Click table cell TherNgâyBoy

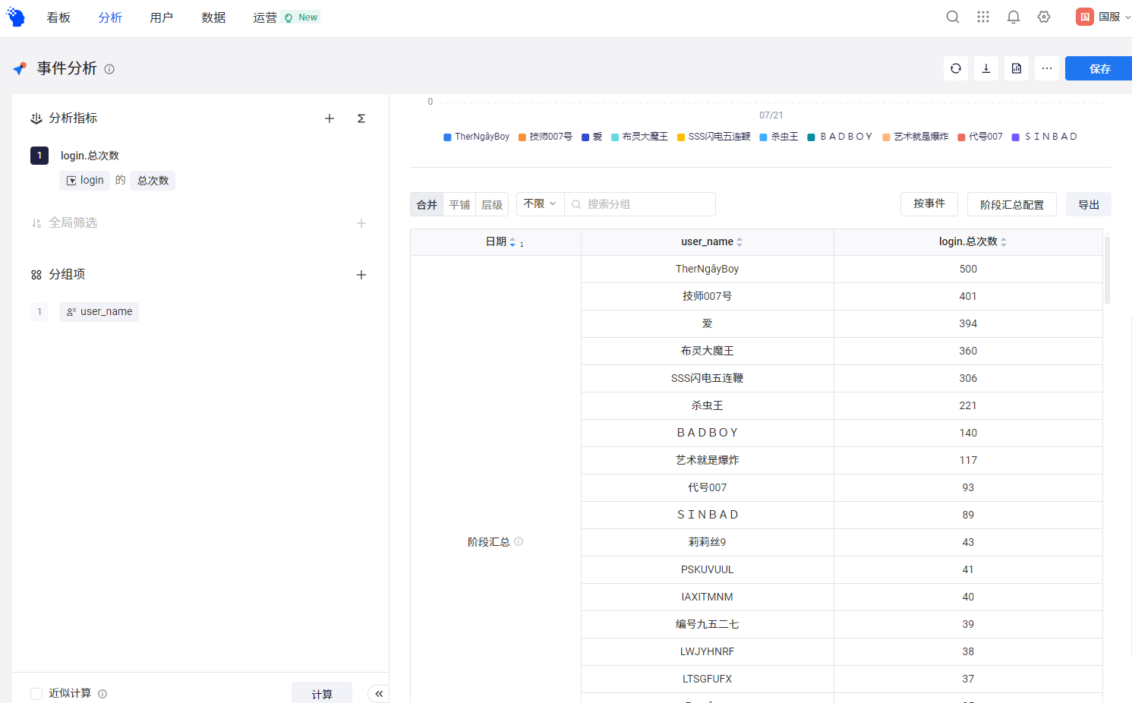(x=708, y=269)
